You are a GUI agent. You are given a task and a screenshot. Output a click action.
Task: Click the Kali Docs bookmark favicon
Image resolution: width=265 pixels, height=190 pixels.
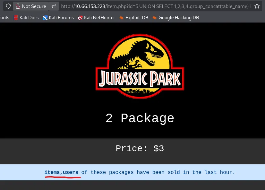16,18
